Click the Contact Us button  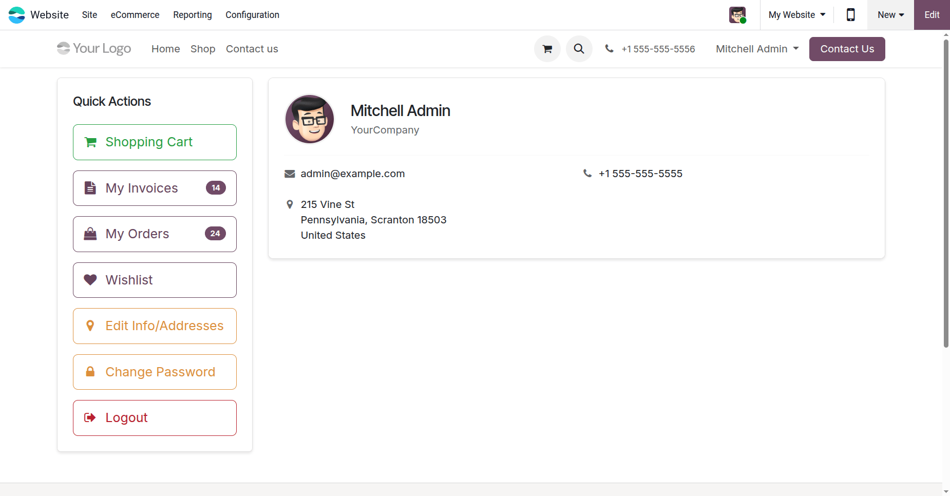847,49
